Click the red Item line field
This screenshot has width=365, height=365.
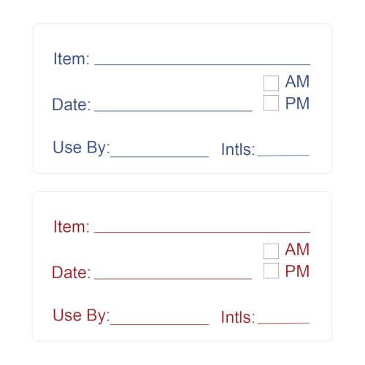coord(202,232)
